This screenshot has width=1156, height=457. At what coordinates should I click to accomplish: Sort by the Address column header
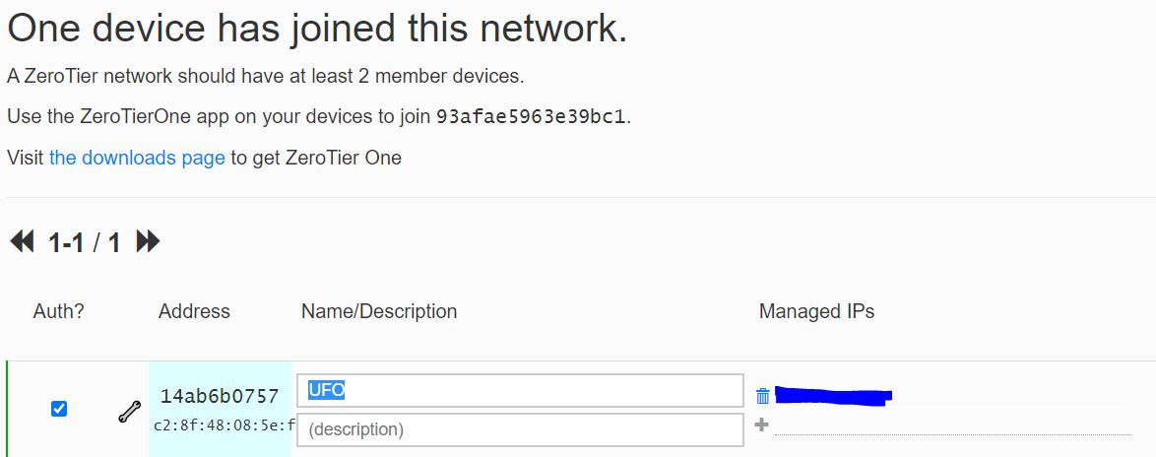click(194, 312)
